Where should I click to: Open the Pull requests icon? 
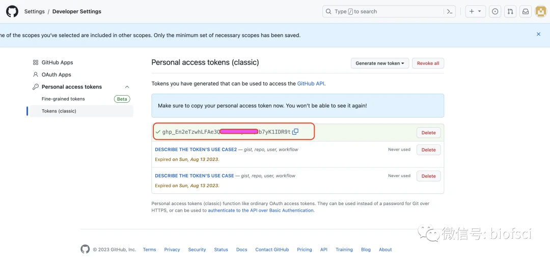(x=510, y=11)
